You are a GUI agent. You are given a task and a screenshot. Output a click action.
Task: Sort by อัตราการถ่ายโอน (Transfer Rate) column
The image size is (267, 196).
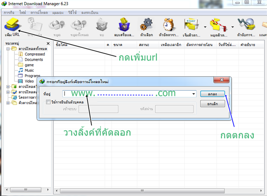pyautogui.click(x=200, y=45)
